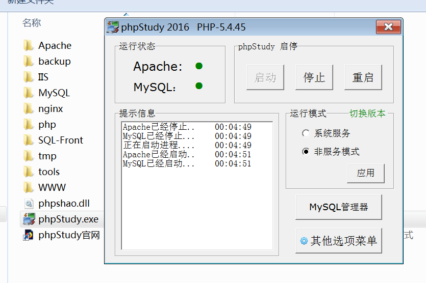Click the SQL-Front folder icon

pyautogui.click(x=28, y=140)
